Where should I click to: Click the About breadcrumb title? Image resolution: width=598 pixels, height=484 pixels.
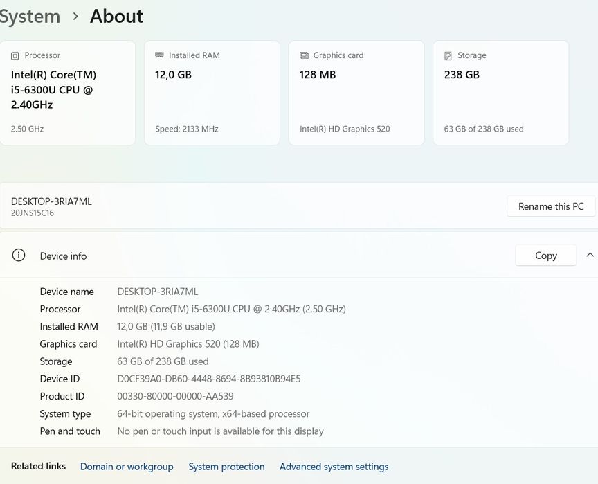[x=116, y=17]
